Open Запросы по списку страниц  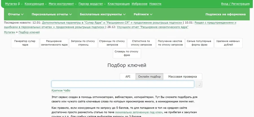point(83,43)
